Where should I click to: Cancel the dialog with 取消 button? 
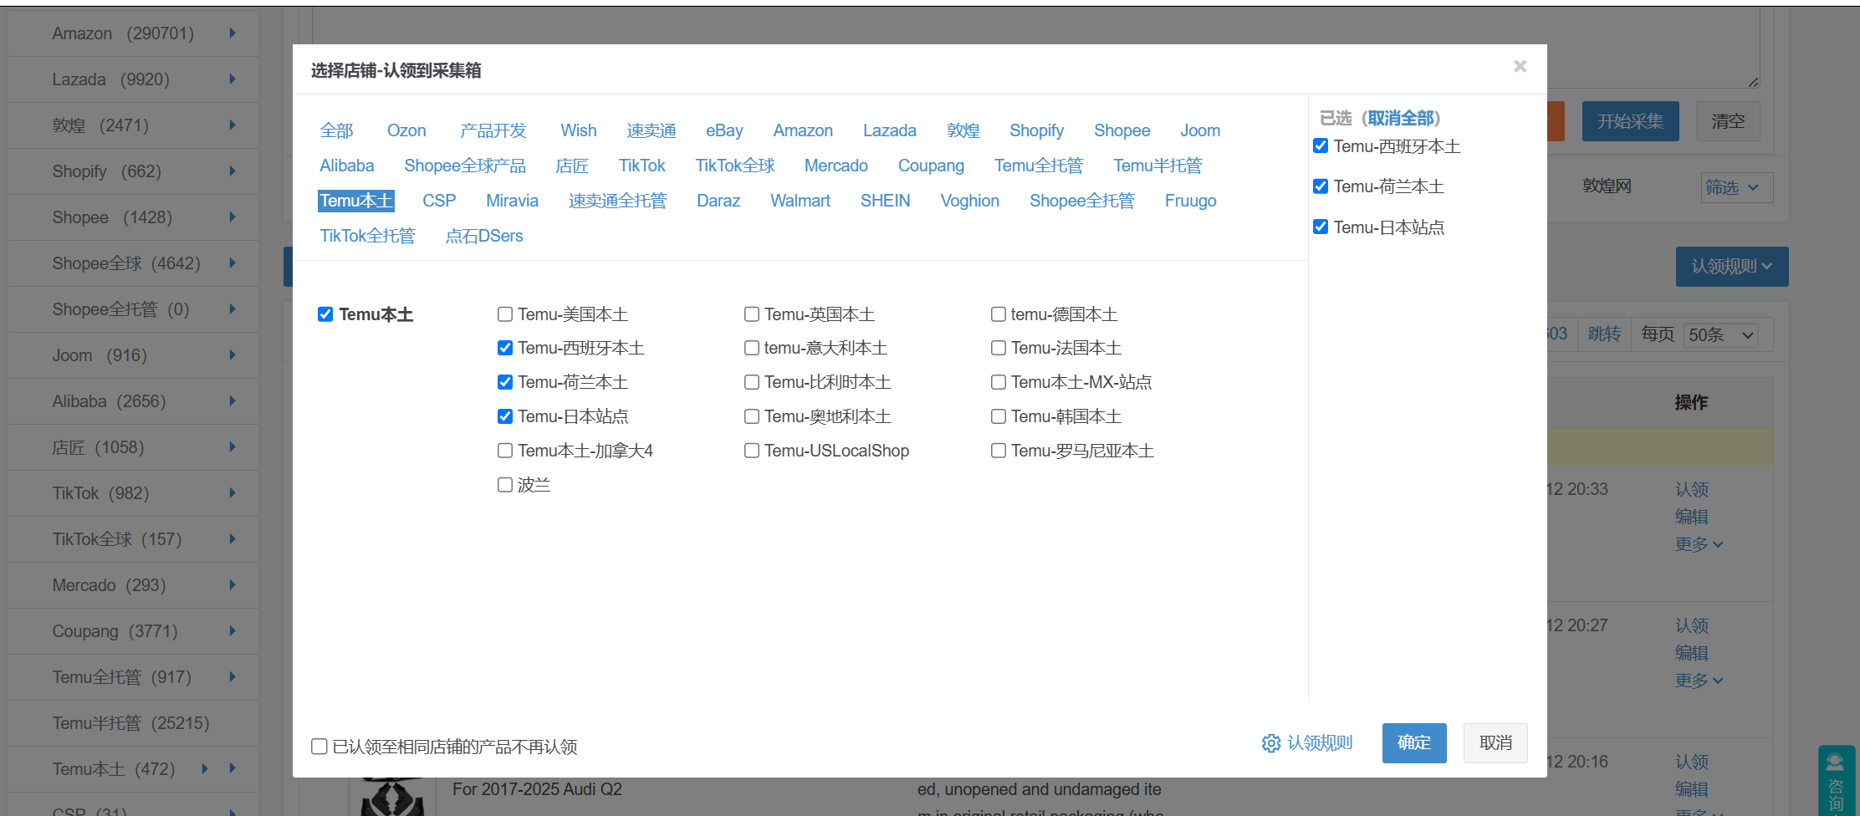[x=1495, y=743]
